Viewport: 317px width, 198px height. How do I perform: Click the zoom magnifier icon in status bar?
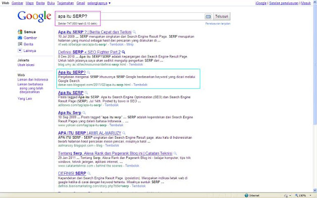pos(297,196)
